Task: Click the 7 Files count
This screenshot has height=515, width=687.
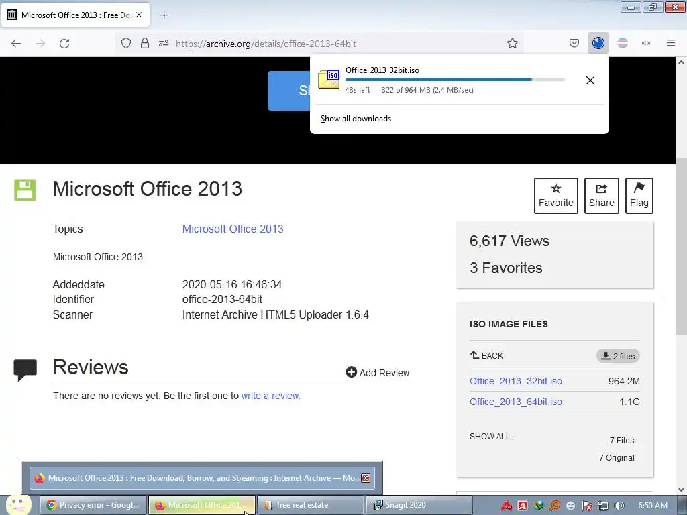Action: pyautogui.click(x=622, y=441)
